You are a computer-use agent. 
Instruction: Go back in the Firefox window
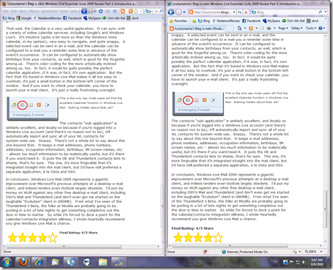(84, 11)
